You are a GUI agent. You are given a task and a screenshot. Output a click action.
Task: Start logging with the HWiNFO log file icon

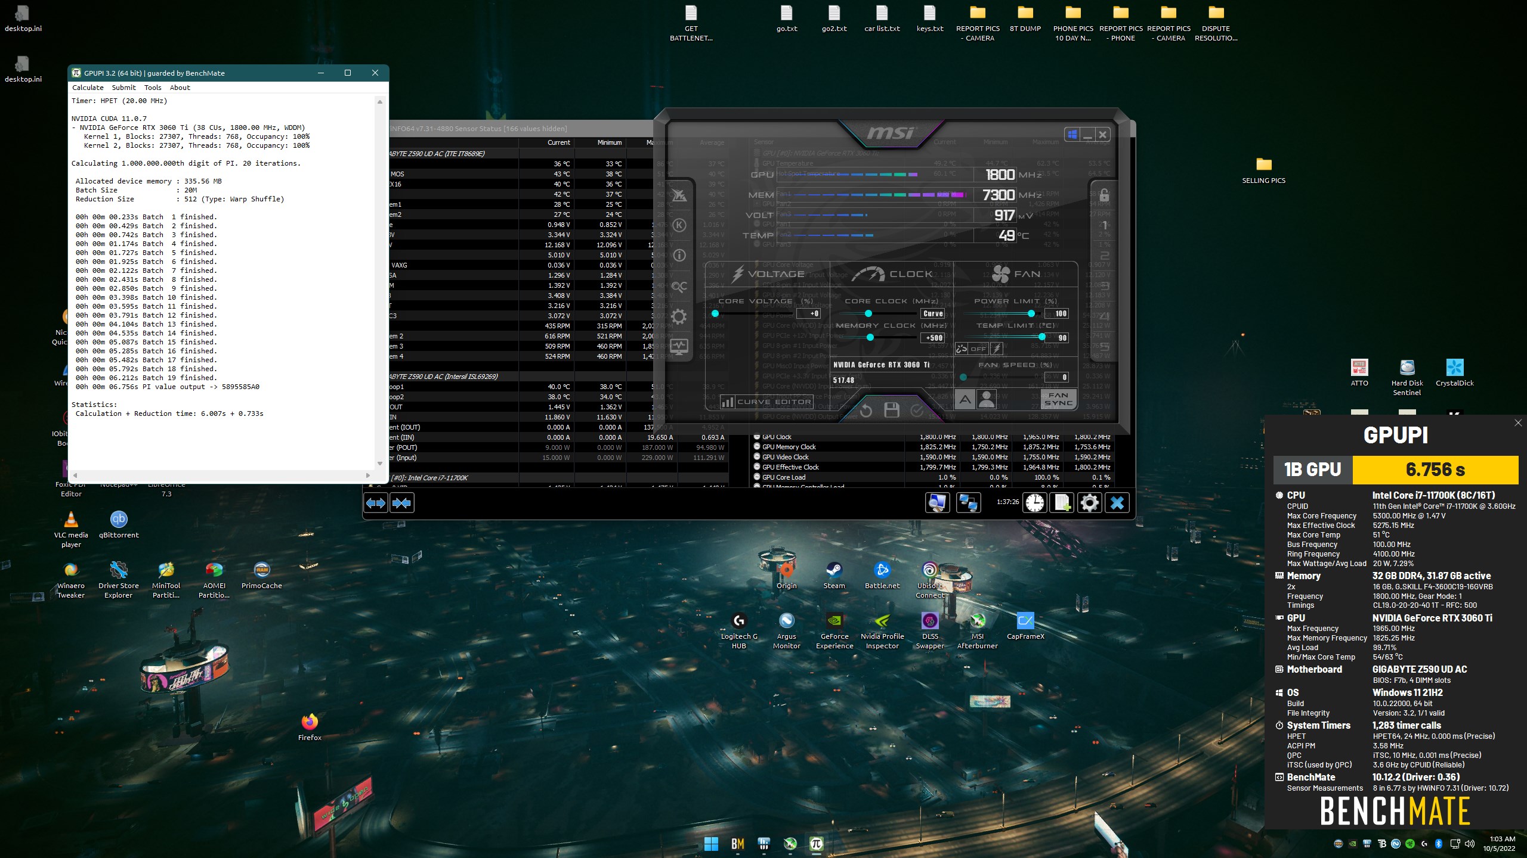[1062, 503]
